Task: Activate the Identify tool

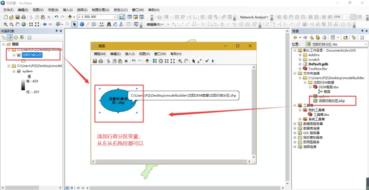Action: tap(81, 24)
